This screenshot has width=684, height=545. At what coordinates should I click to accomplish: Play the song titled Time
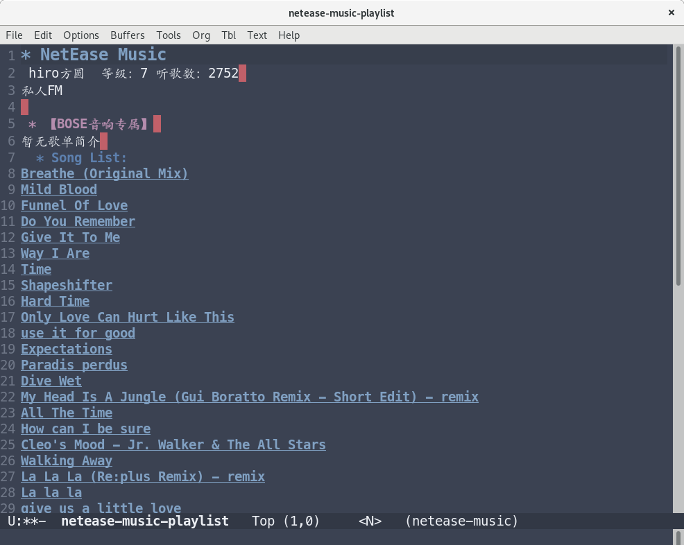click(36, 270)
